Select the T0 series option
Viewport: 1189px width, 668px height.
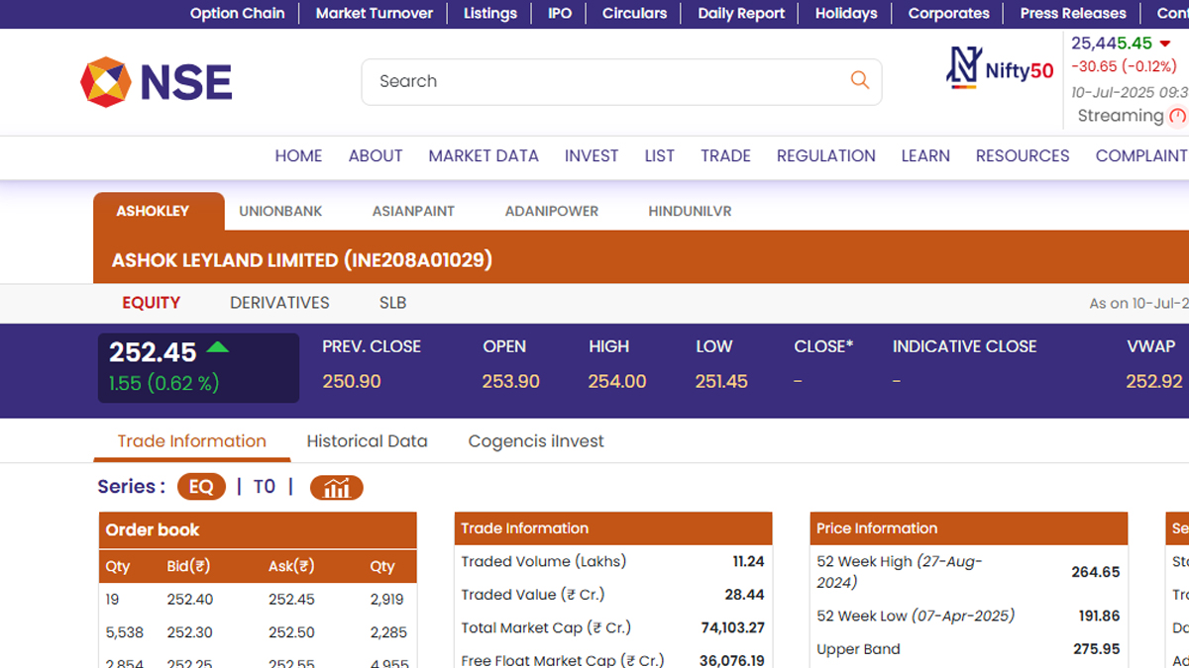pyautogui.click(x=265, y=487)
